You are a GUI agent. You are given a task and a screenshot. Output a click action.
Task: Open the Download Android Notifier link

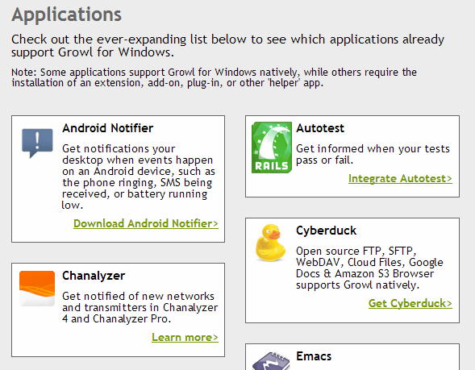(x=146, y=224)
